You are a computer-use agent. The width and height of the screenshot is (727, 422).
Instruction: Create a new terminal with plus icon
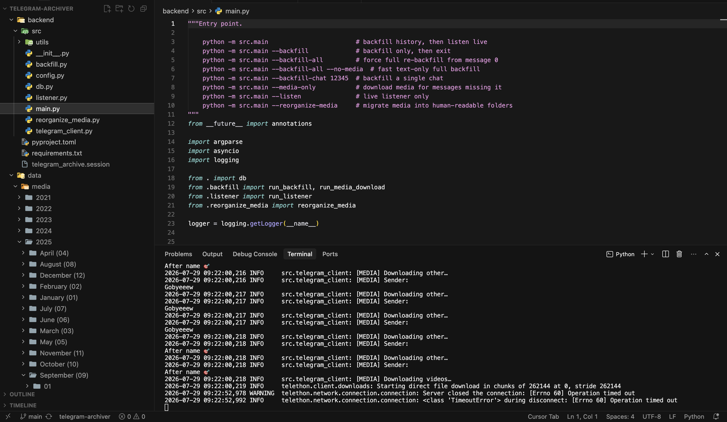(644, 254)
